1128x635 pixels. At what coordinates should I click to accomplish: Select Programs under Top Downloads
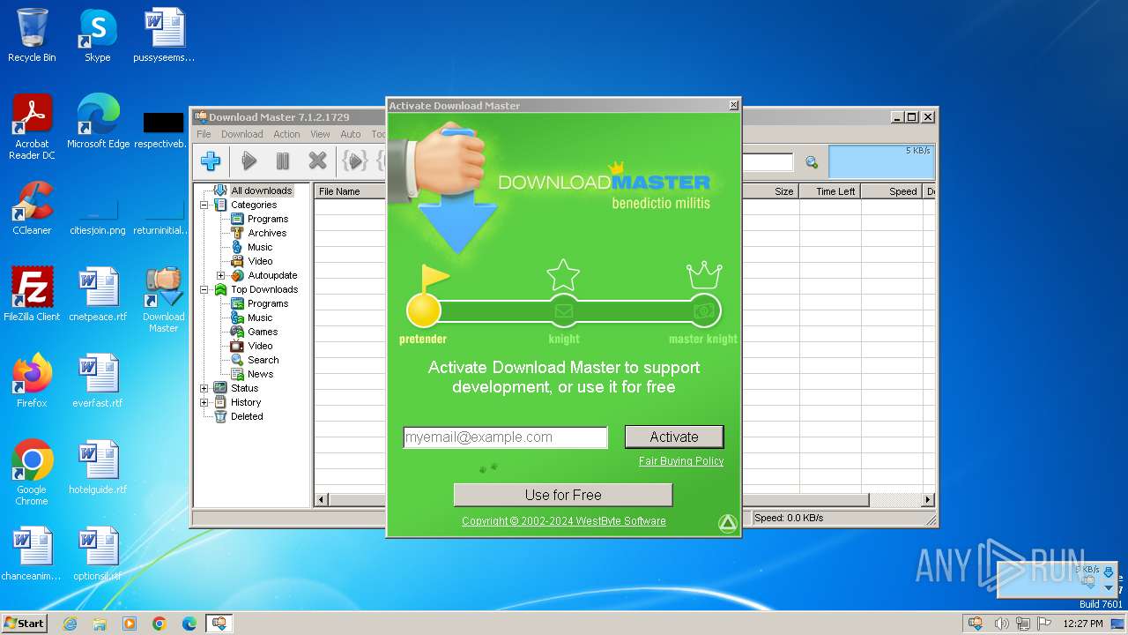click(x=268, y=303)
